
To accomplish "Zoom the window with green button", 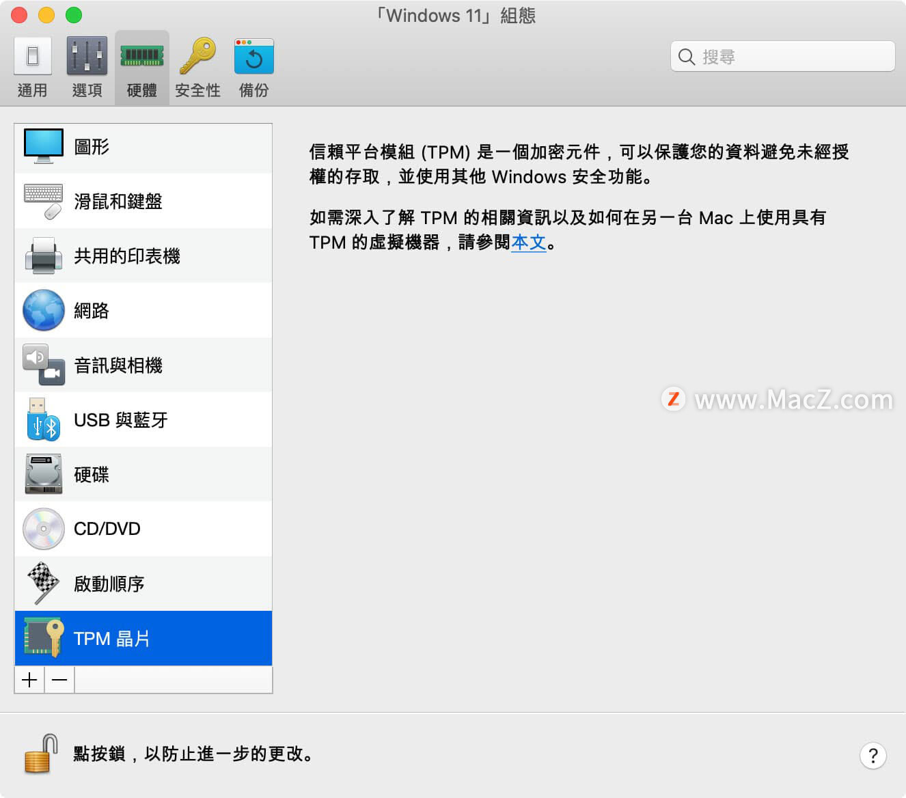I will [x=74, y=14].
